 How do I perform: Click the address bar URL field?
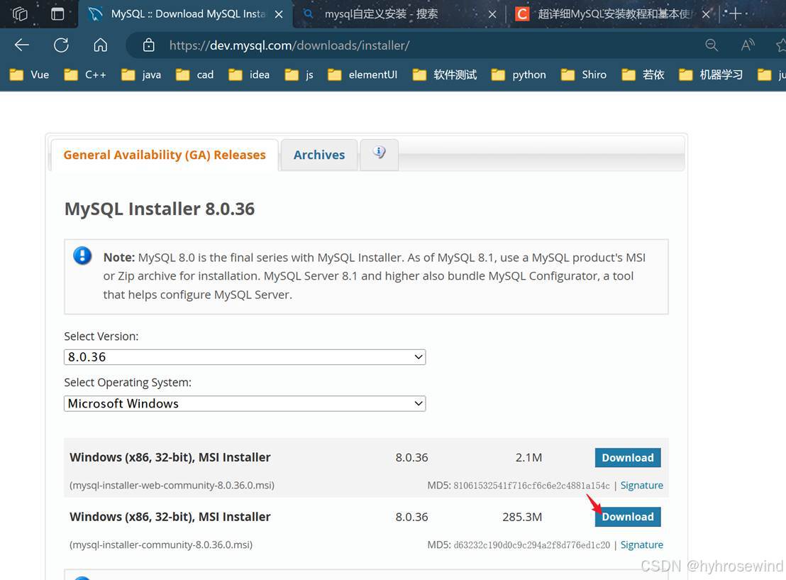289,45
